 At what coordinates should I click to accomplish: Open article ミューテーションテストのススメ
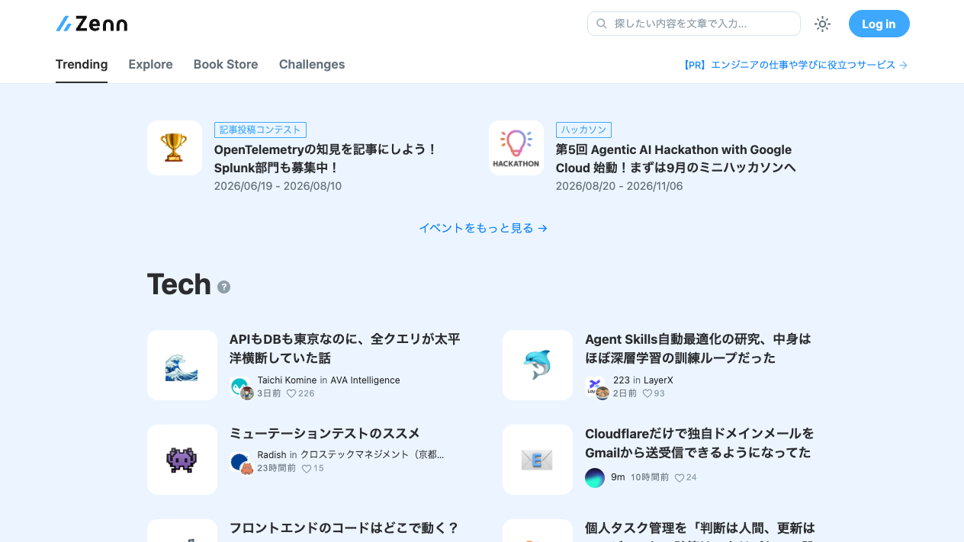[x=325, y=434]
